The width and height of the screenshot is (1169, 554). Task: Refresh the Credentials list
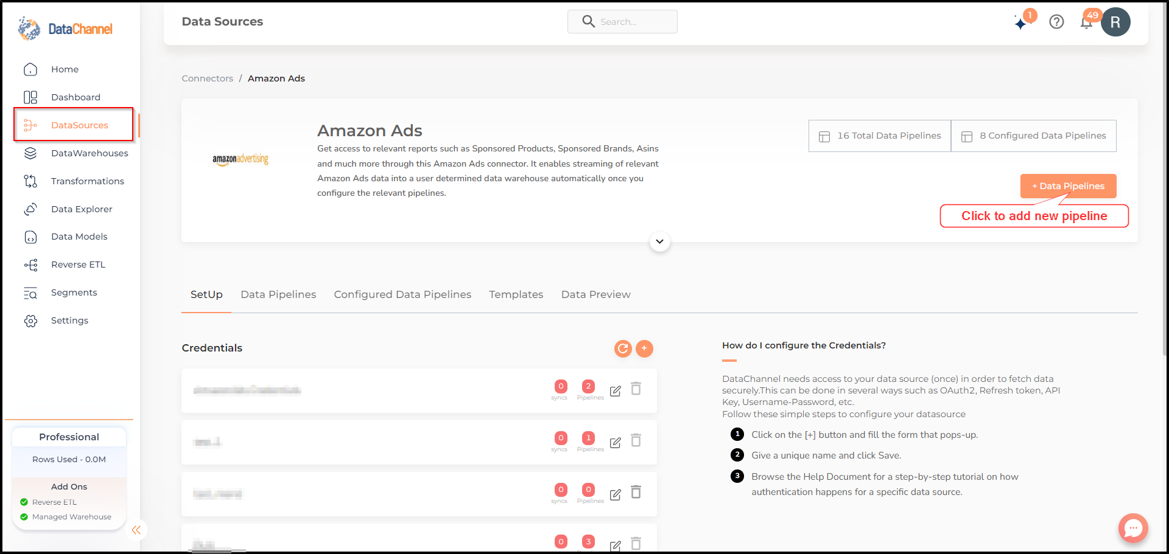click(x=623, y=348)
